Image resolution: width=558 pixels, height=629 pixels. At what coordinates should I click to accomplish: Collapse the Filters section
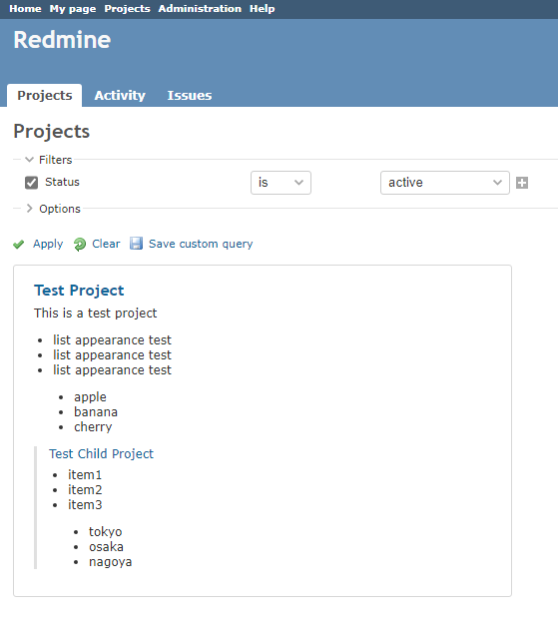point(48,160)
